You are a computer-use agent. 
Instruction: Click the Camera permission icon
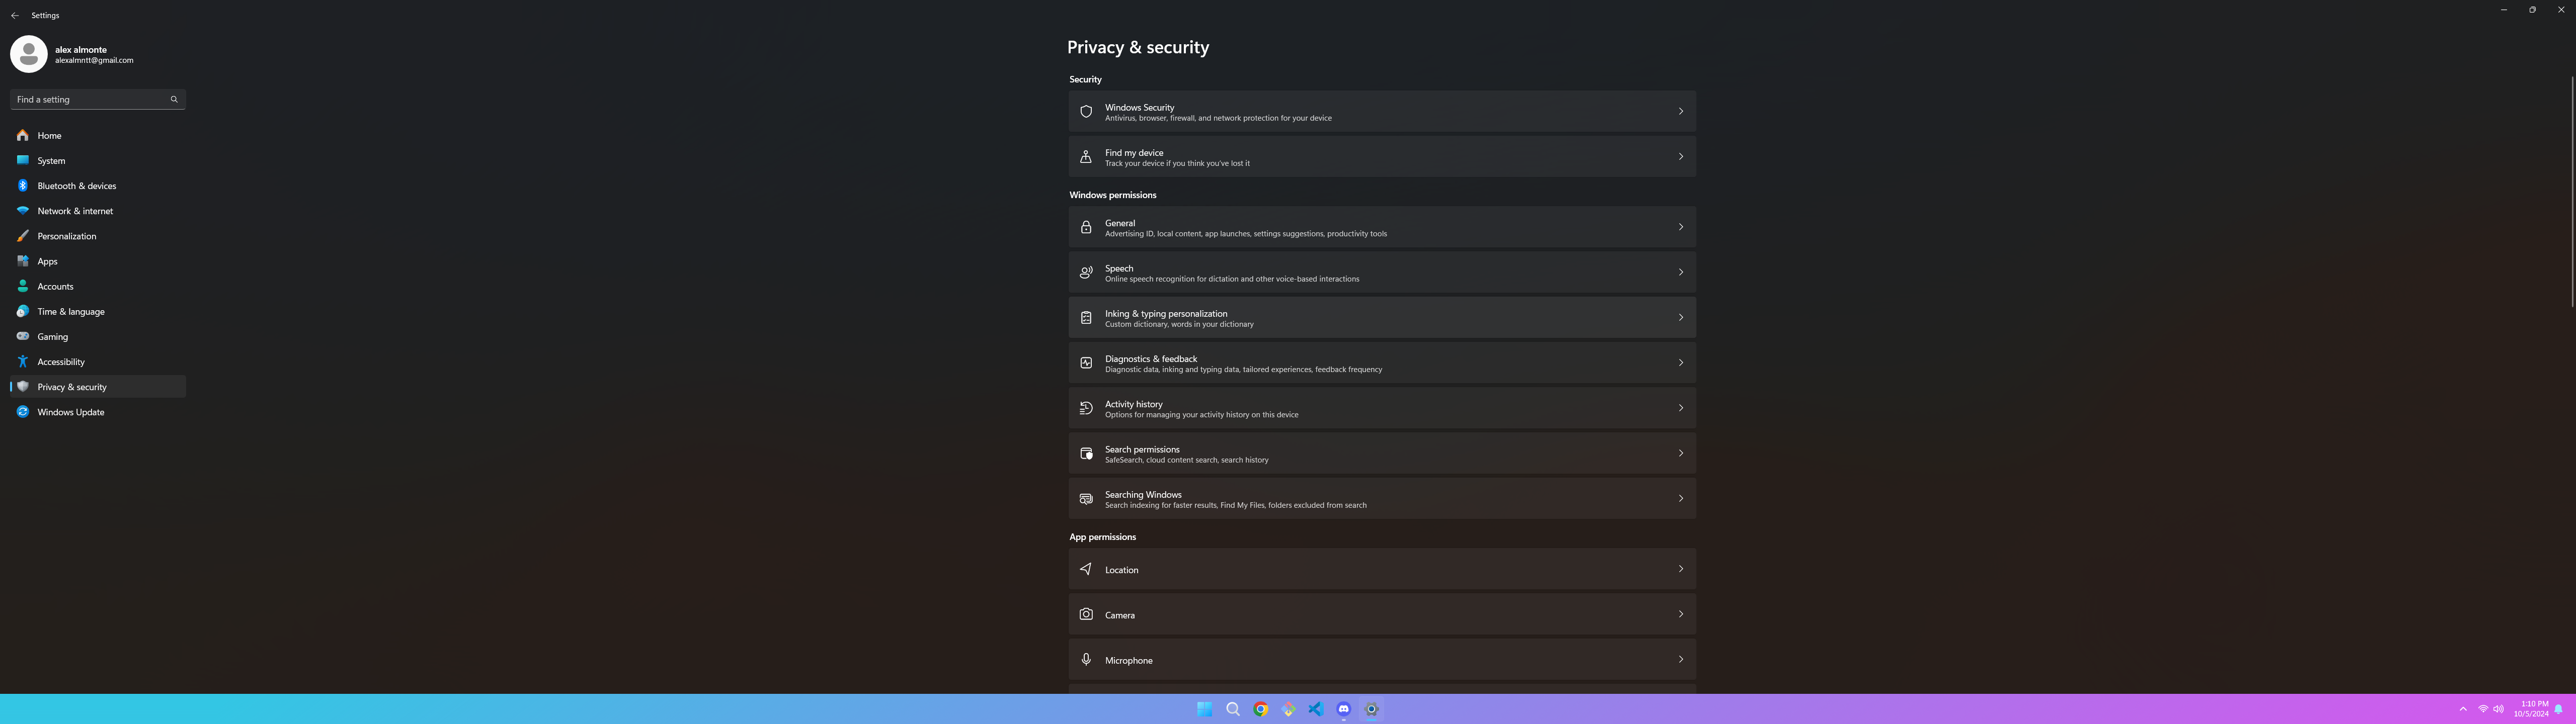1085,614
